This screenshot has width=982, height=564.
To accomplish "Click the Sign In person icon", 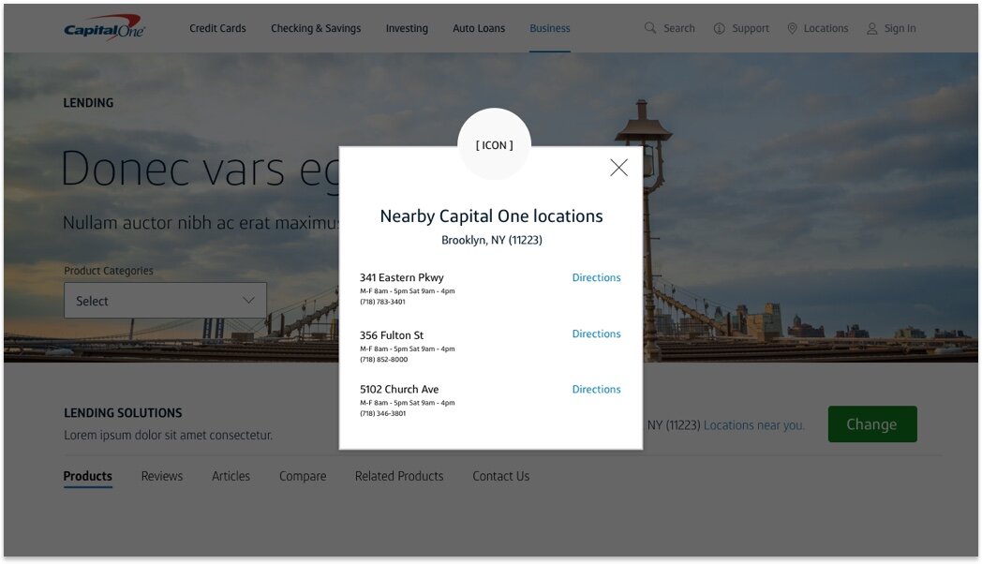I will [871, 29].
